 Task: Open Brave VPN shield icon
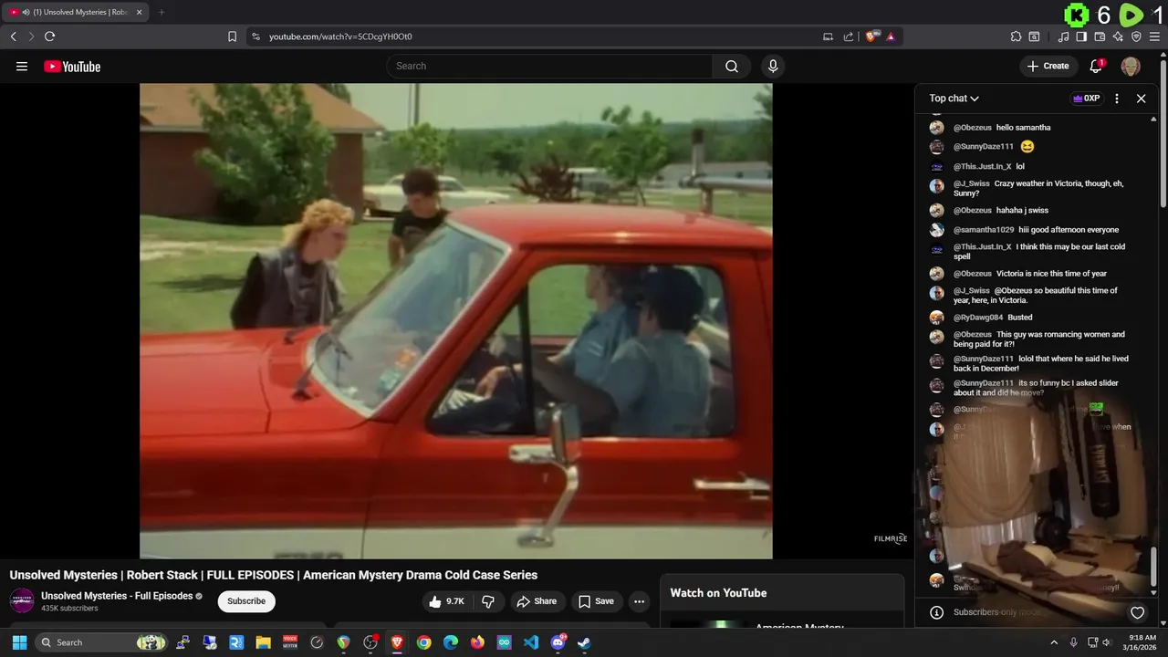point(1136,36)
